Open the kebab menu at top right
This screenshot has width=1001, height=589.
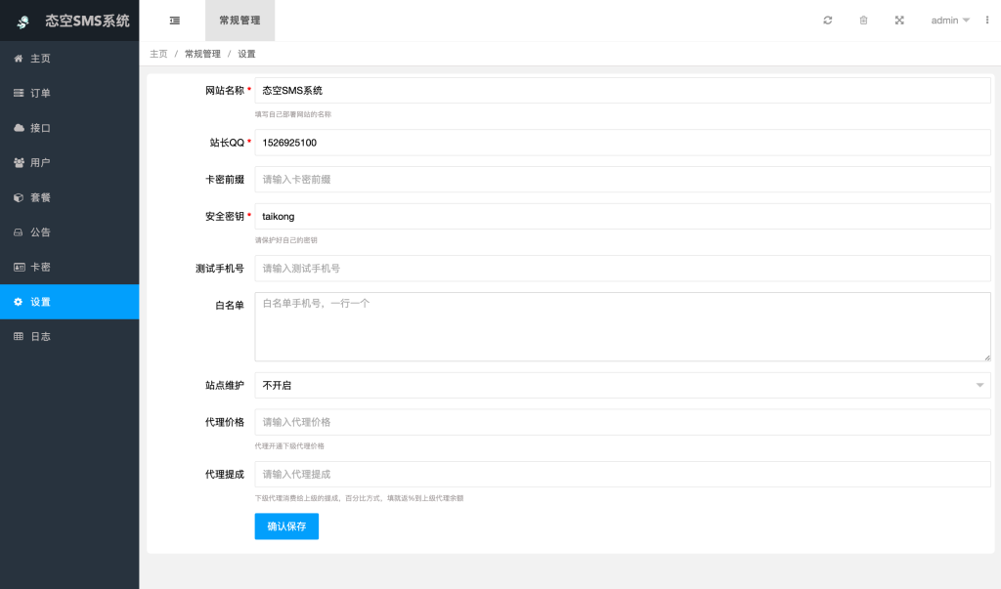click(x=987, y=20)
